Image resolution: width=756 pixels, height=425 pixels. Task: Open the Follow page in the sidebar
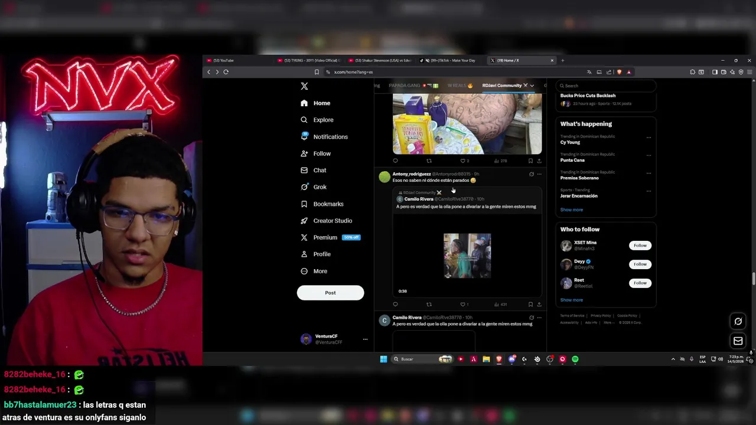(x=315, y=153)
